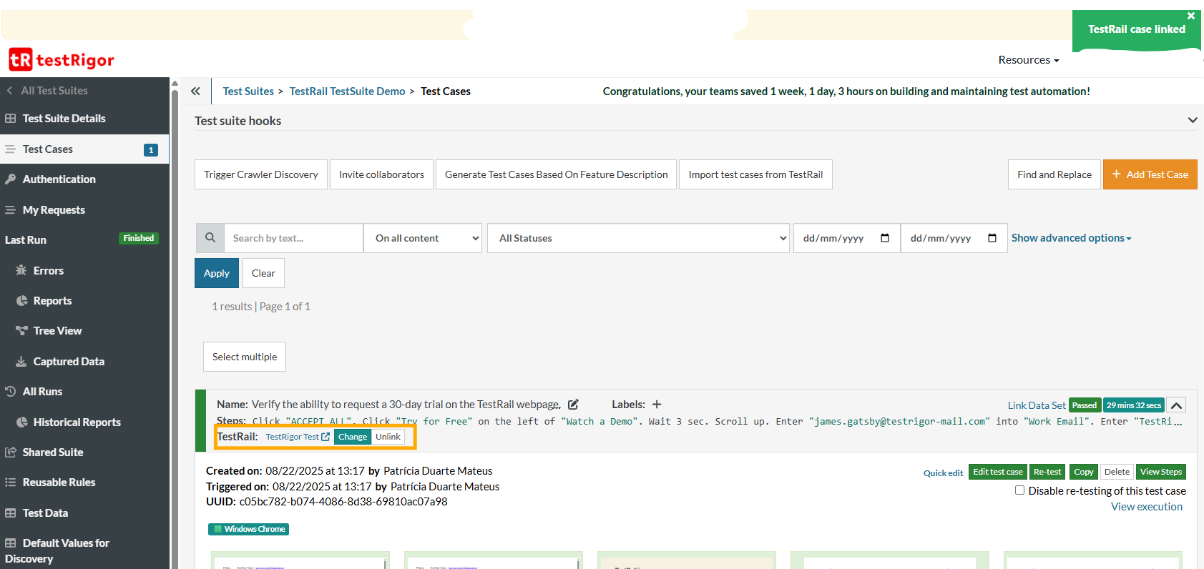Image resolution: width=1204 pixels, height=569 pixels.
Task: Collapse the sidebar with double-chevron icon
Action: click(x=195, y=91)
